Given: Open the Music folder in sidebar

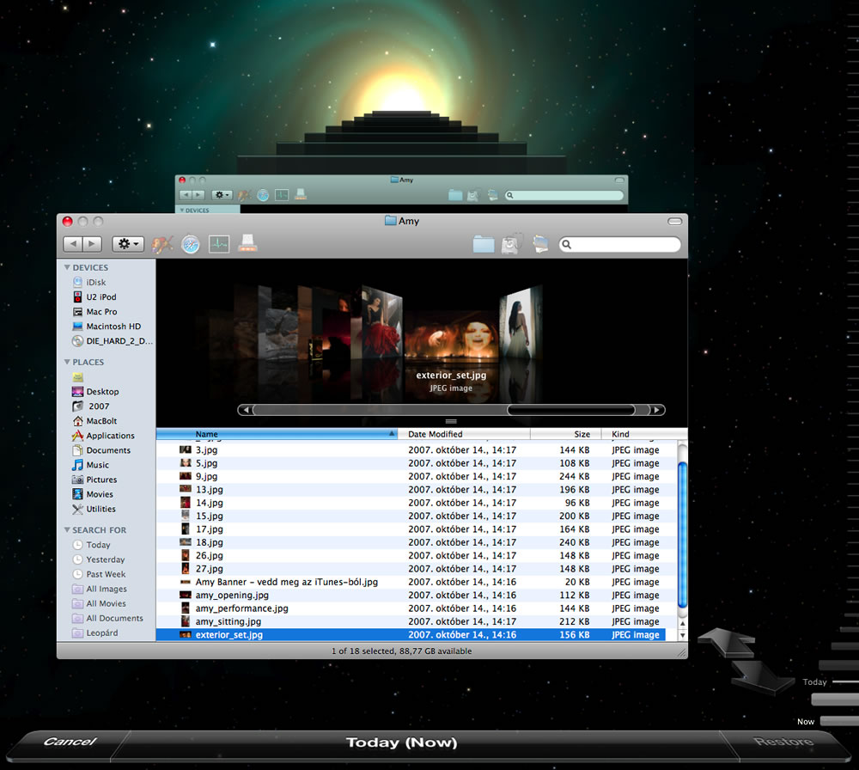Looking at the screenshot, I should click(97, 465).
